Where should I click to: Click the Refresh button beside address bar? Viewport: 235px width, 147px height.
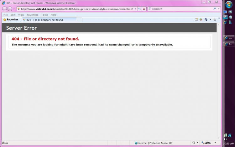(x=139, y=9)
